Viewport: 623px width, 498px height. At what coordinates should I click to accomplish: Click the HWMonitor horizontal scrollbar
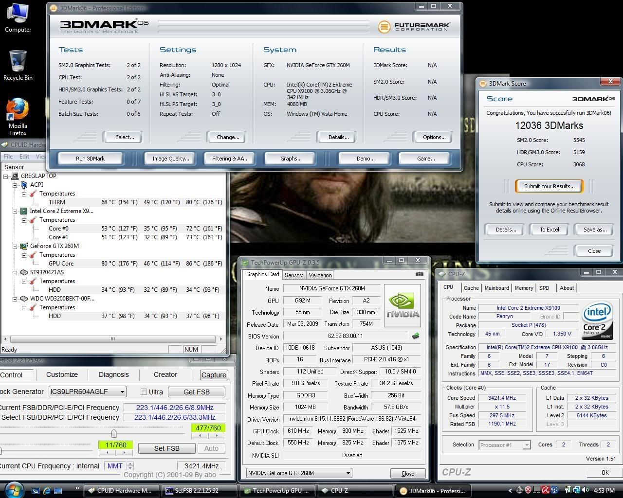(113, 339)
